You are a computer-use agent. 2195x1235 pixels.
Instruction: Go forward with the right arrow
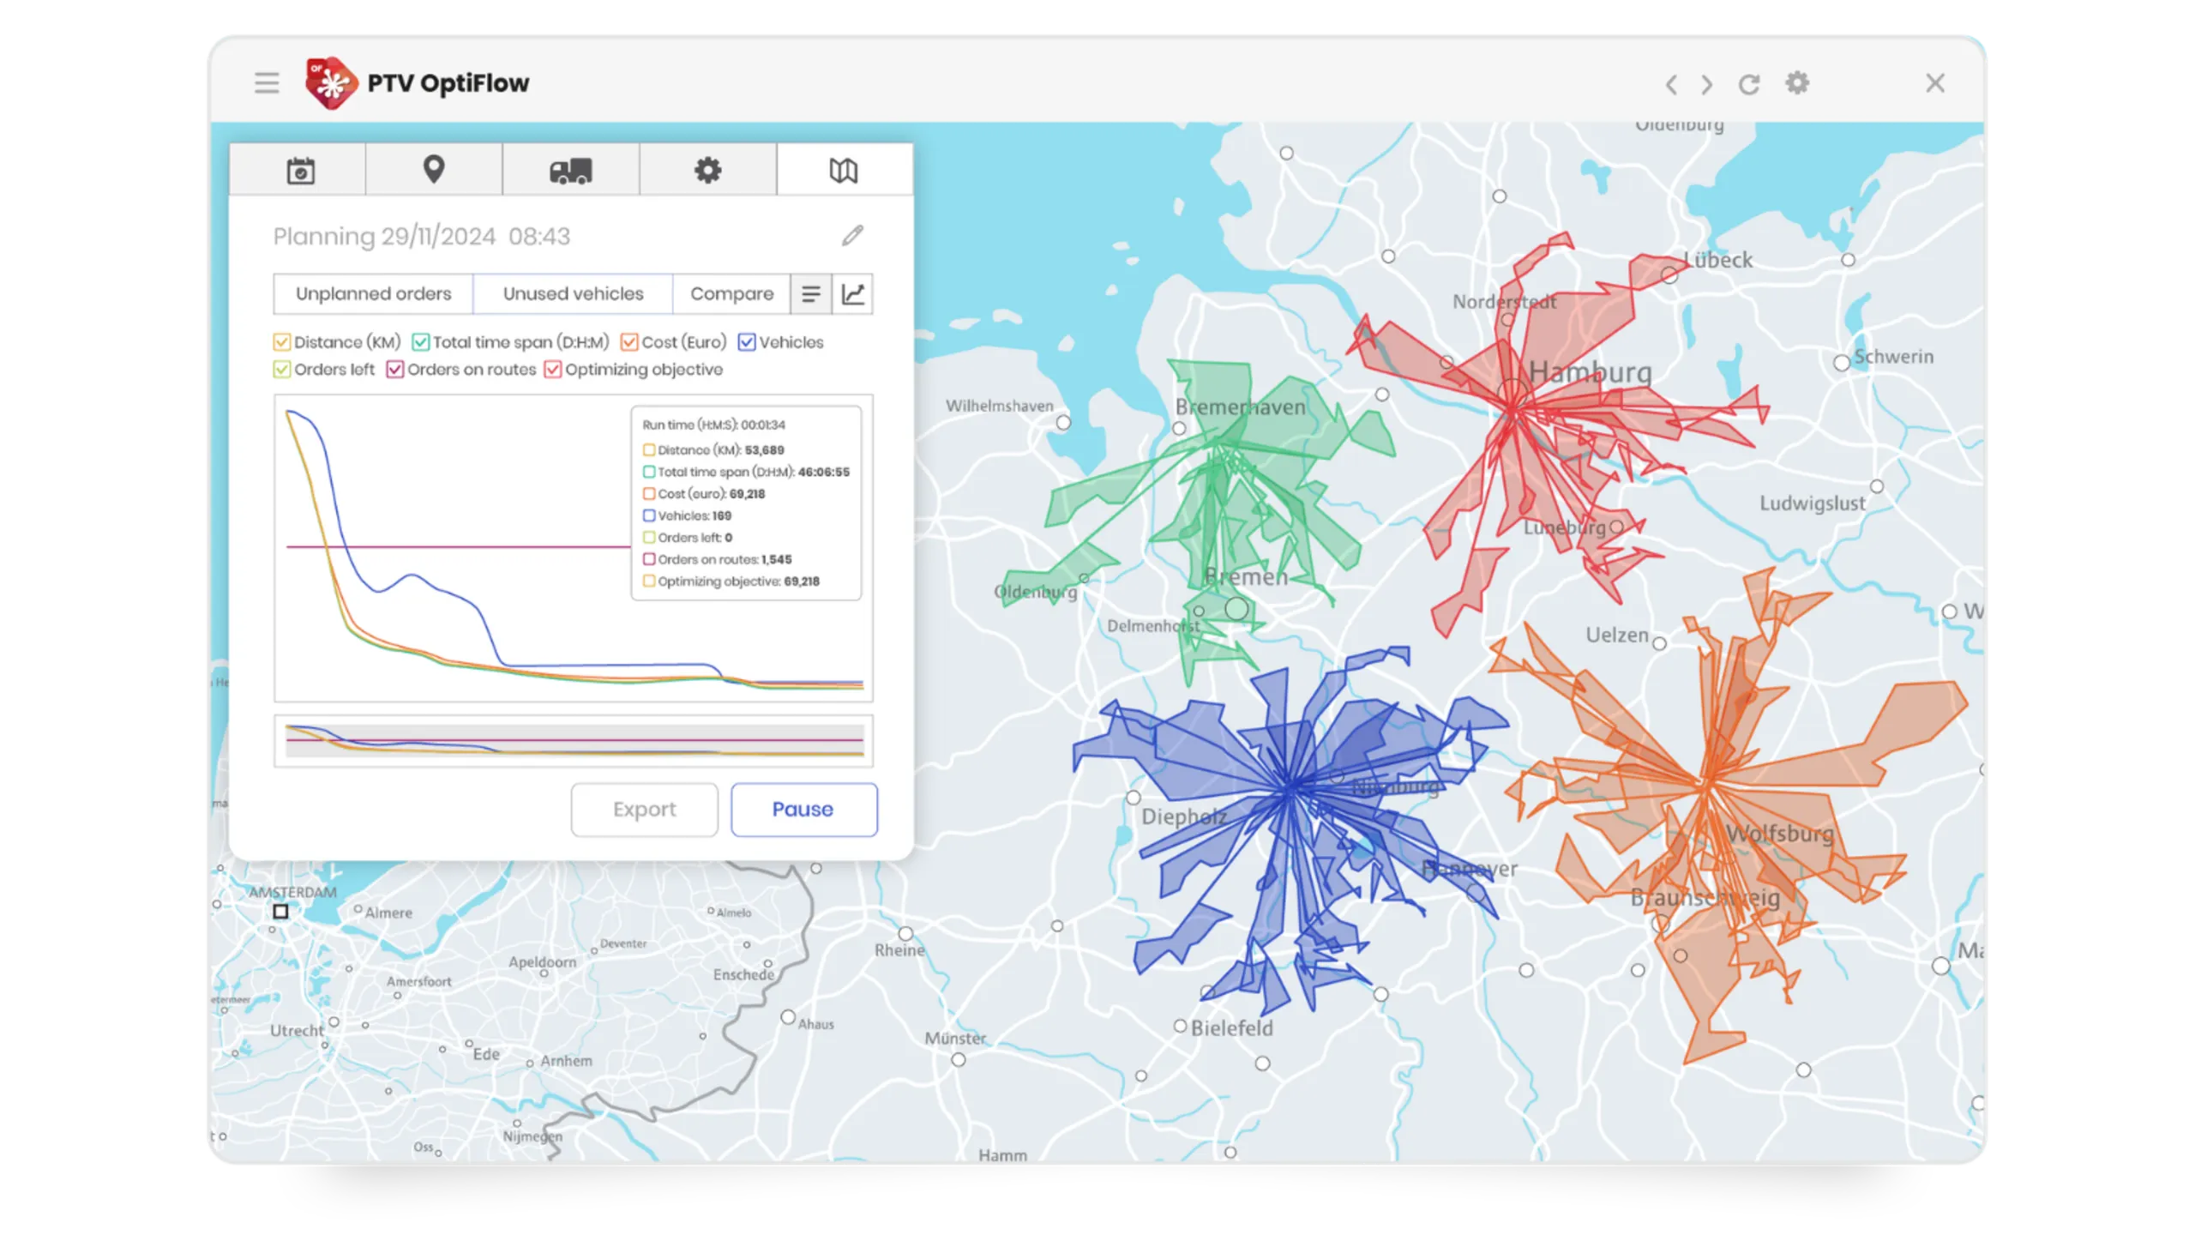point(1707,84)
